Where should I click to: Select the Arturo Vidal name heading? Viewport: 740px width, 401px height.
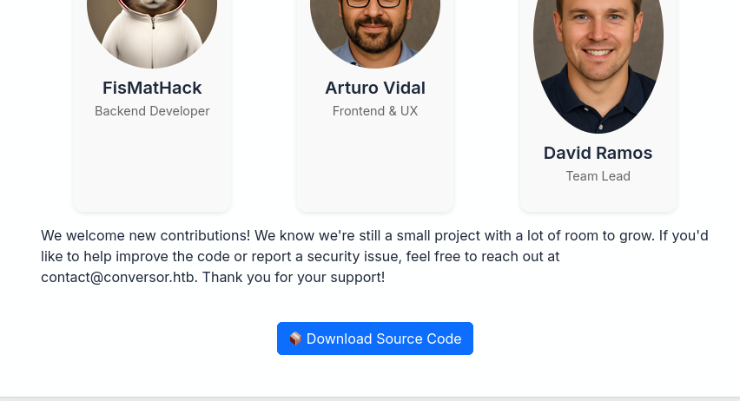click(375, 88)
